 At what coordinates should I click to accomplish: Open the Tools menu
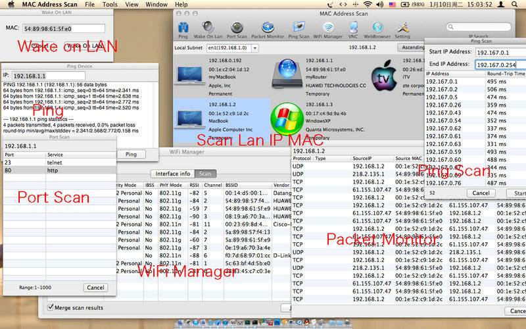pos(110,5)
